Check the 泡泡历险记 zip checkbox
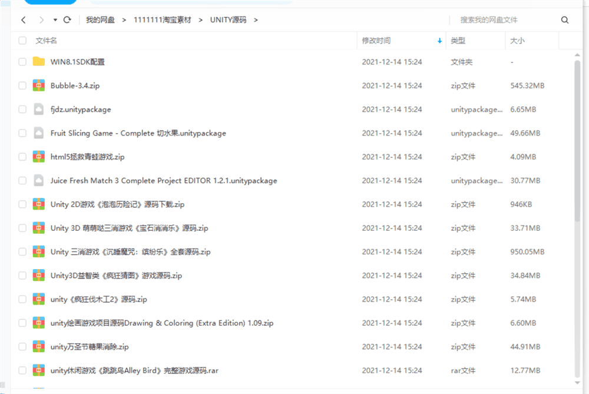589x394 pixels. [22, 204]
